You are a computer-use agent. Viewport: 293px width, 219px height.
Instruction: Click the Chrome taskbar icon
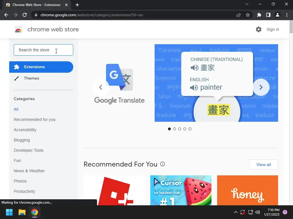pyautogui.click(x=35, y=212)
